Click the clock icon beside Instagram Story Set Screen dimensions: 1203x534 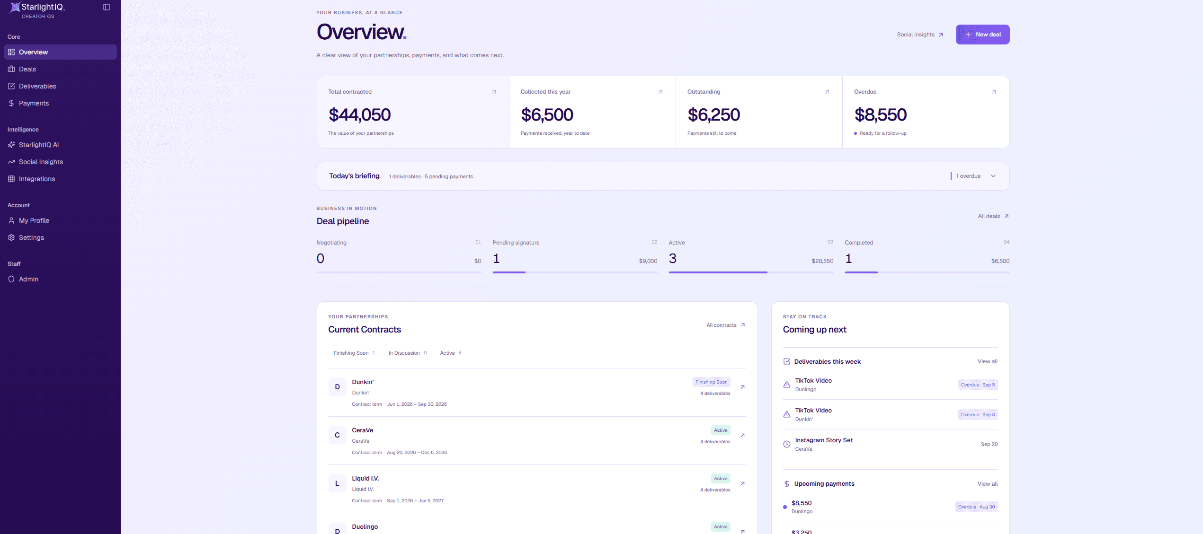pyautogui.click(x=787, y=444)
